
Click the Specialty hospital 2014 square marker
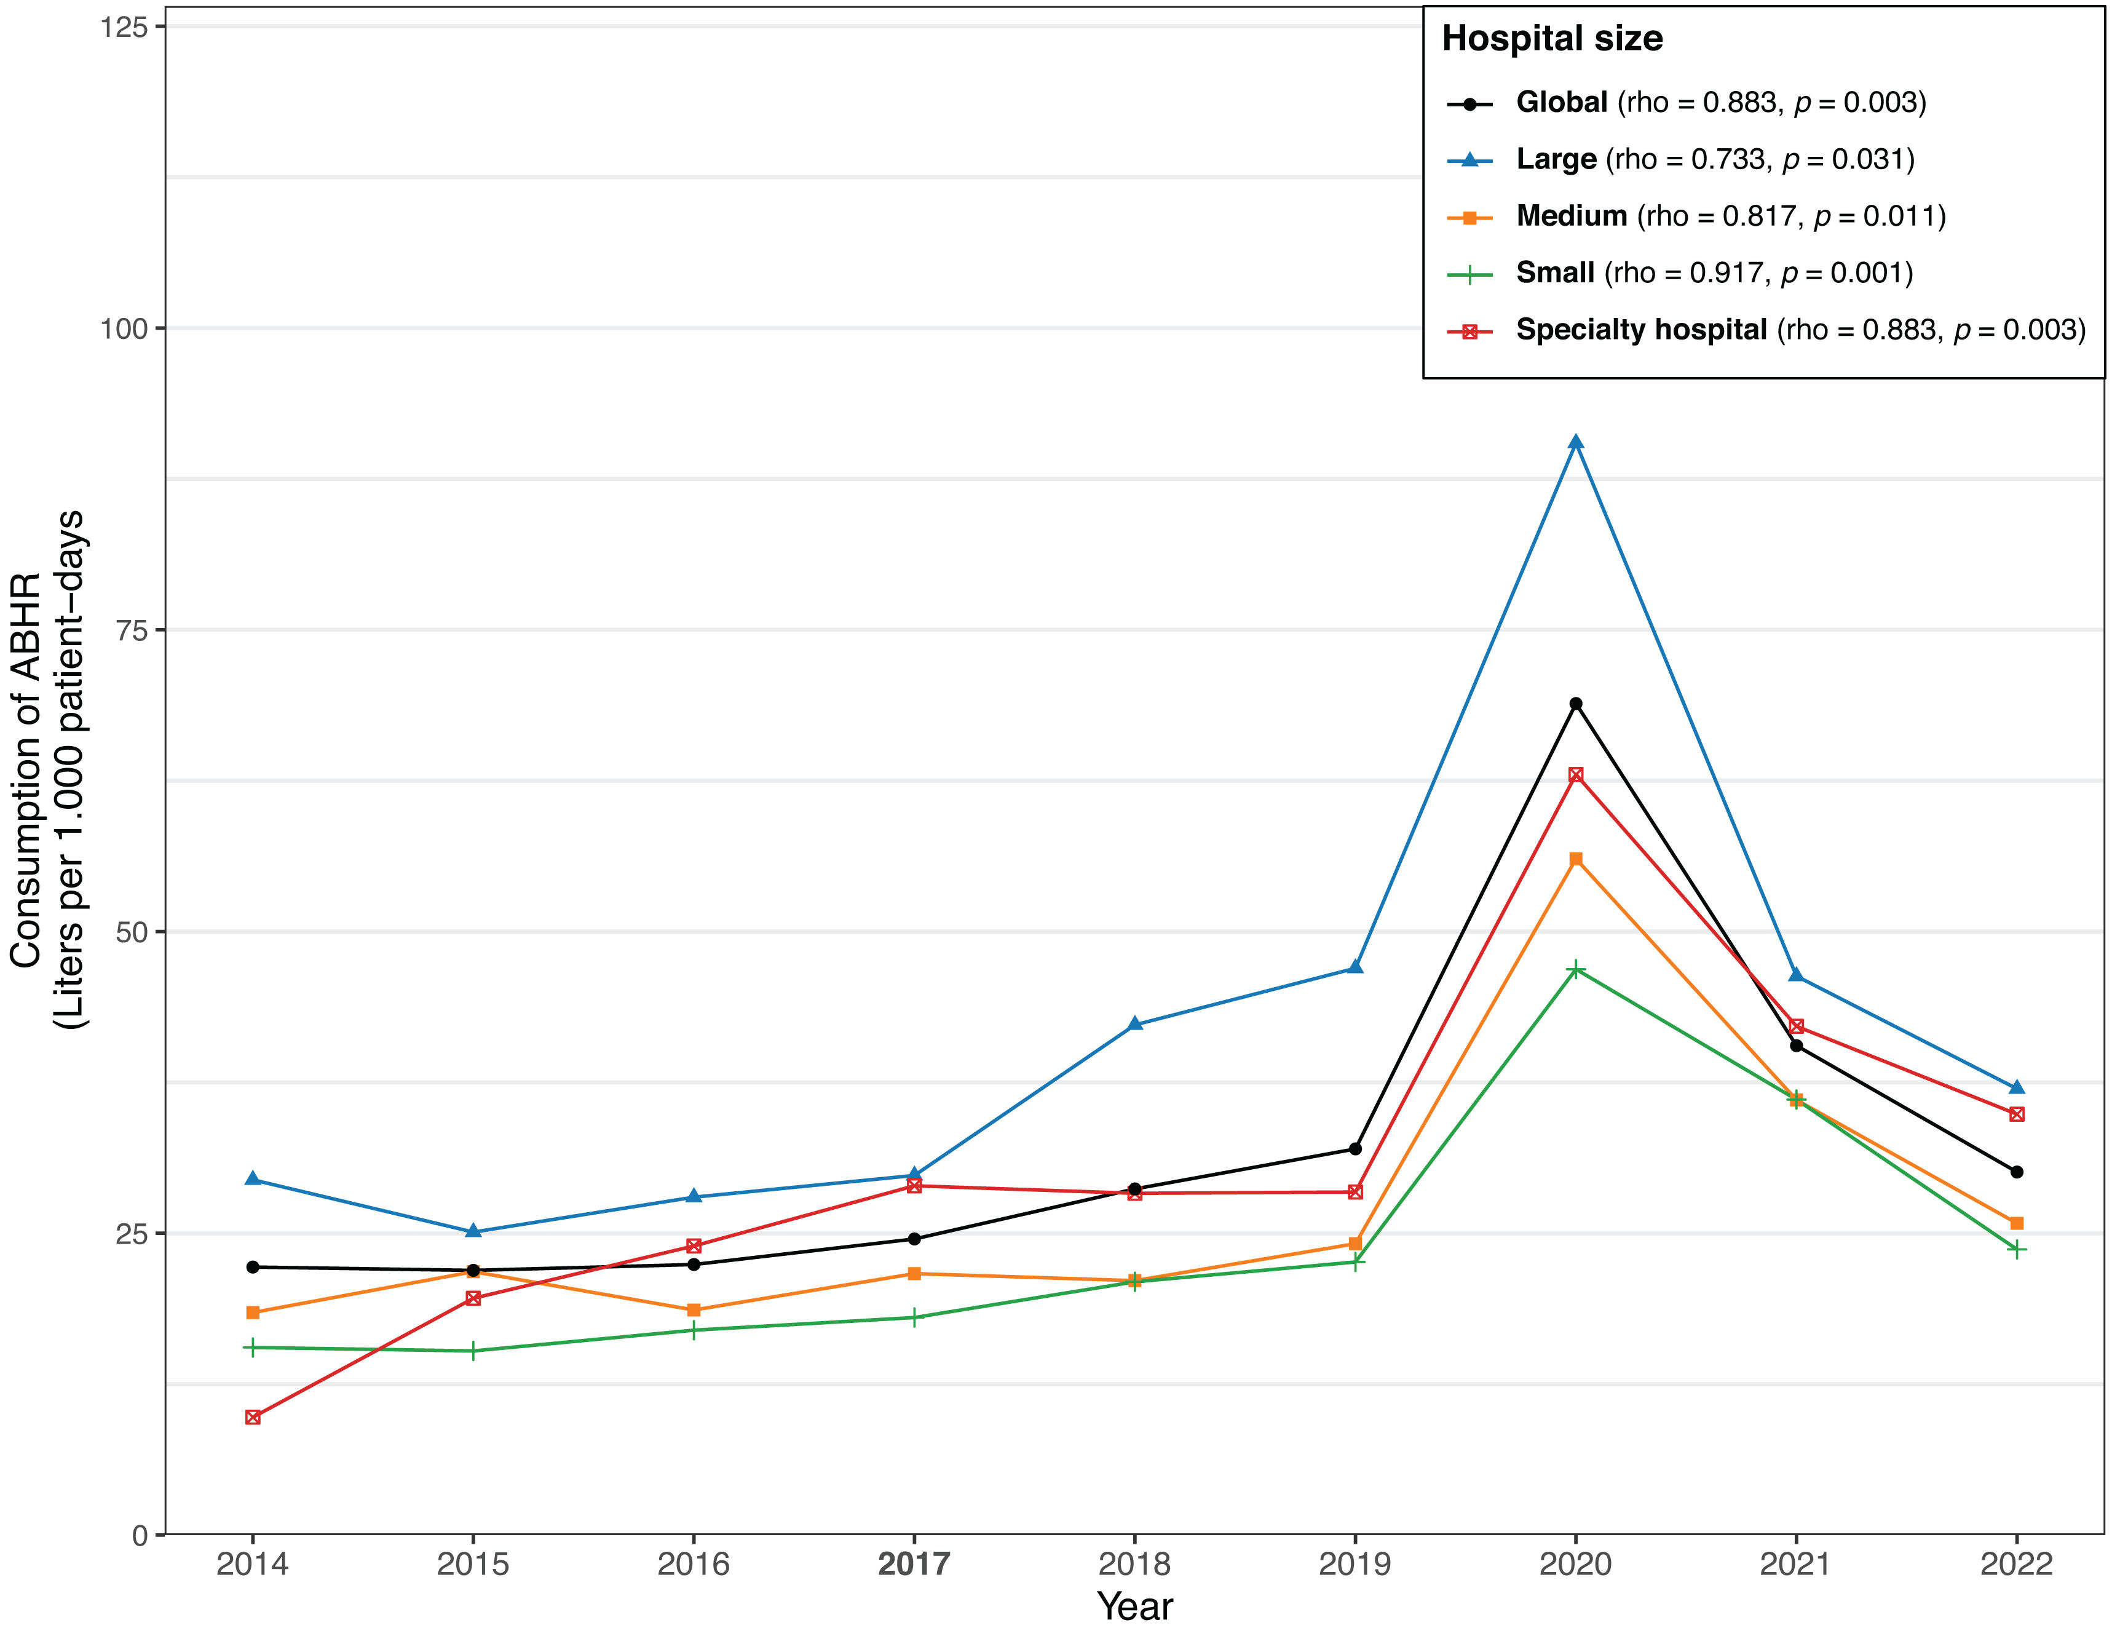point(253,1416)
